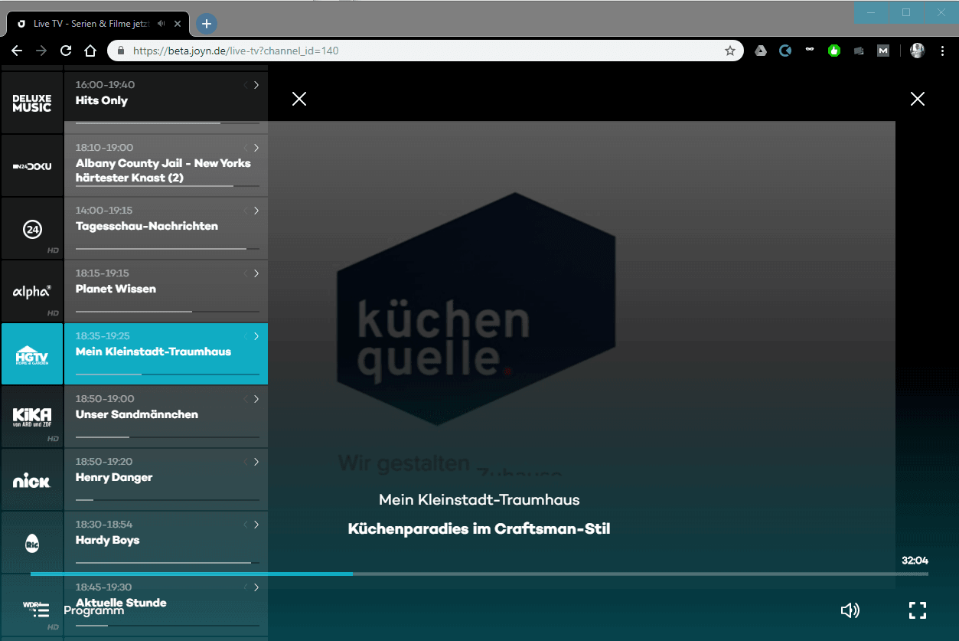Close the player with the right X
Image resolution: width=959 pixels, height=641 pixels.
point(918,99)
